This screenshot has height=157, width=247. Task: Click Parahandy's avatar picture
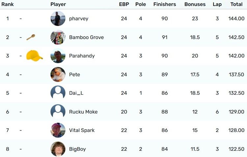click(58, 56)
